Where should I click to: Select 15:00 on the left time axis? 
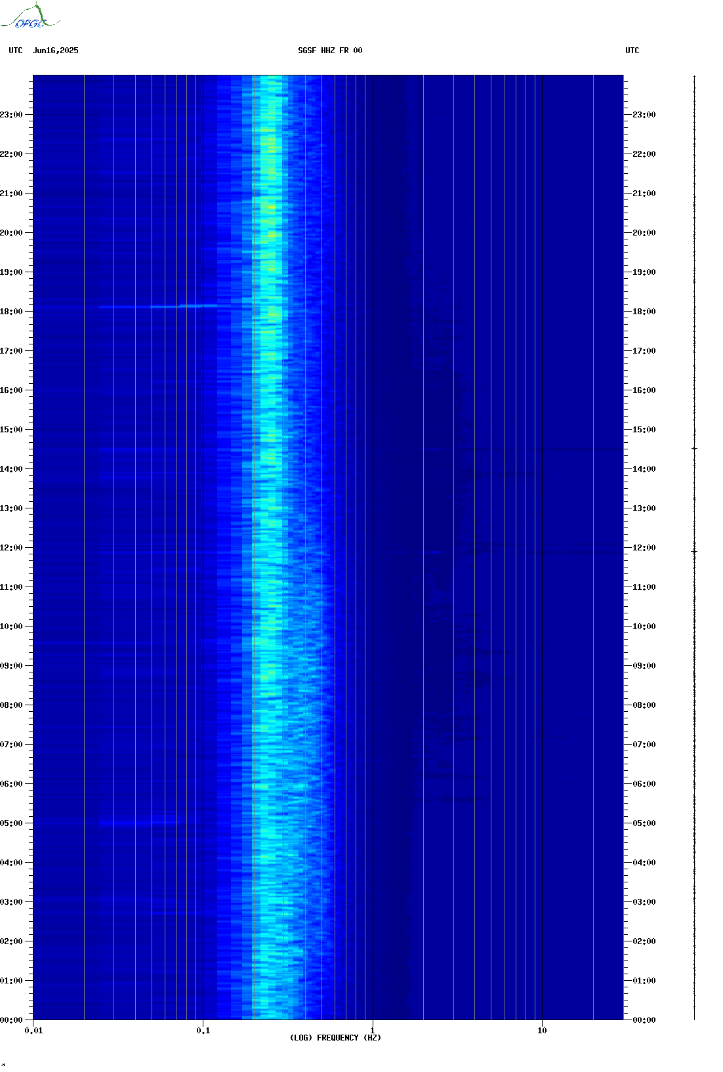pos(11,430)
